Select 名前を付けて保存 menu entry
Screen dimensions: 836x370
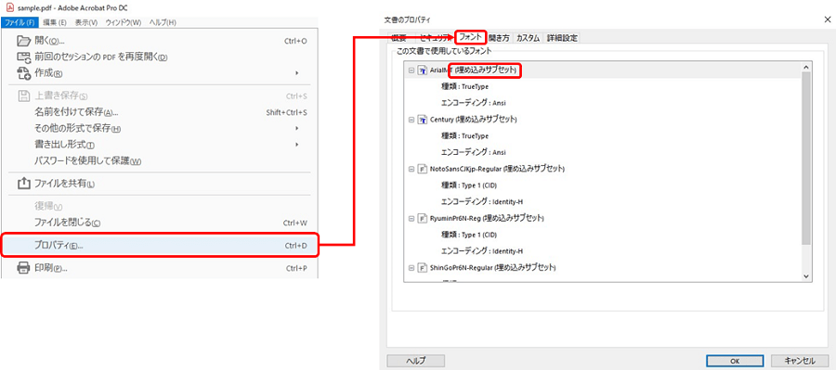pyautogui.click(x=160, y=112)
